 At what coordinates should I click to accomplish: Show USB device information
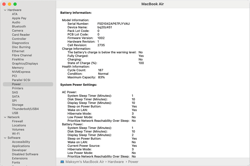pyautogui.click(x=15, y=113)
